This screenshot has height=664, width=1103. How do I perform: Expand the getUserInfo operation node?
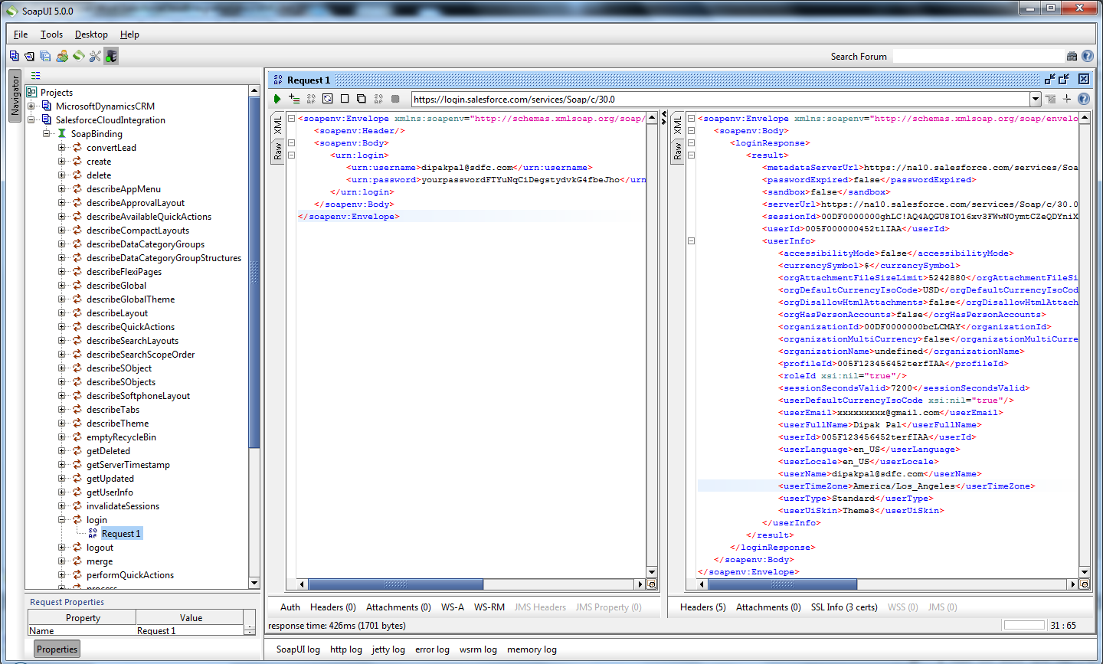click(x=62, y=492)
